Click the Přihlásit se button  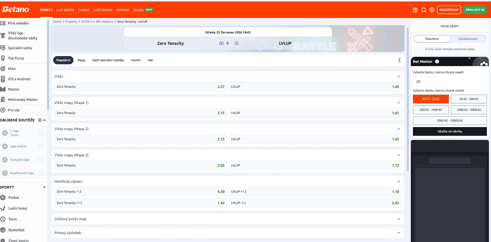pos(475,10)
